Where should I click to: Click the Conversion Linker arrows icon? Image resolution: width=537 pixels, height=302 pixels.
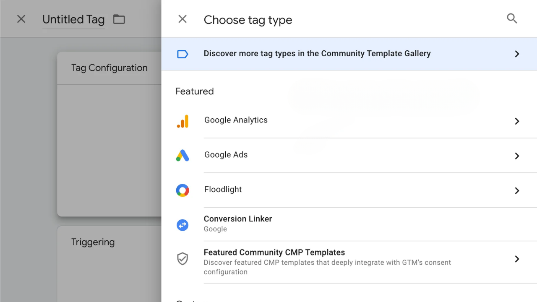(x=182, y=225)
